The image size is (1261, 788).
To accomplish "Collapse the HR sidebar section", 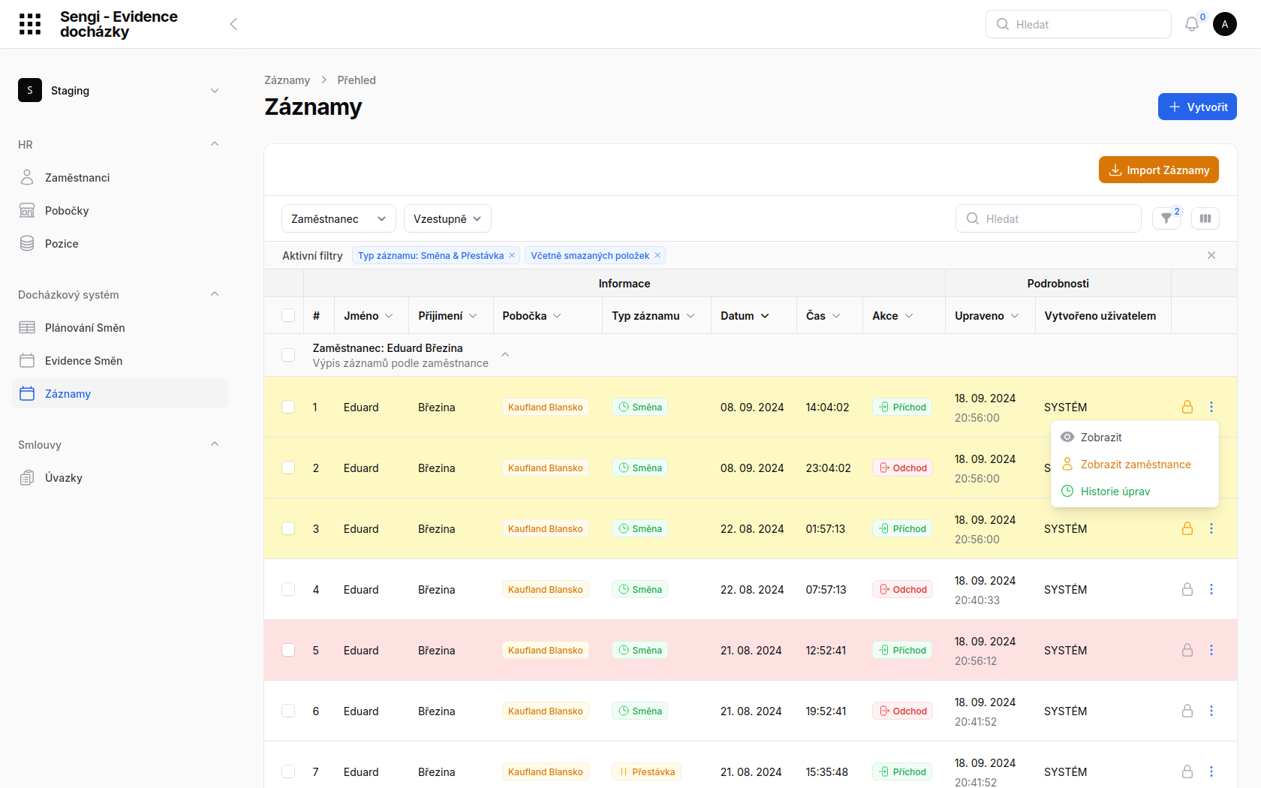I will tap(215, 144).
